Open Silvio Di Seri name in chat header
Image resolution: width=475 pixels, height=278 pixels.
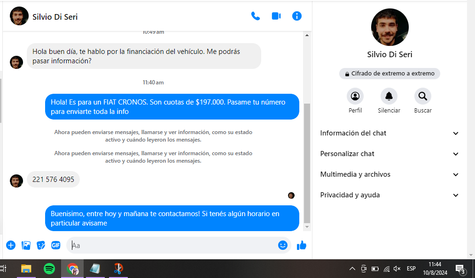pyautogui.click(x=55, y=16)
